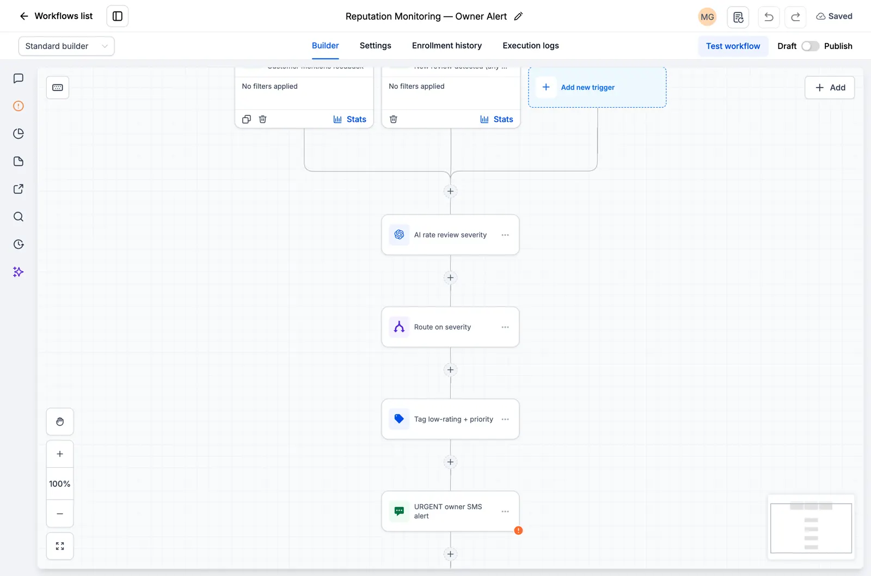Click the Add button on canvas
Screen dimensions: 871x576
[x=830, y=88]
